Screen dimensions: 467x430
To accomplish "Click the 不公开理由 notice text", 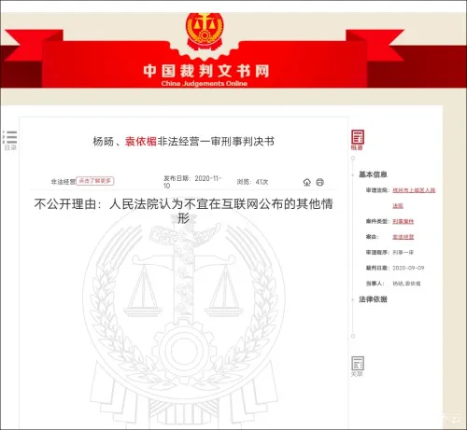I will [184, 211].
